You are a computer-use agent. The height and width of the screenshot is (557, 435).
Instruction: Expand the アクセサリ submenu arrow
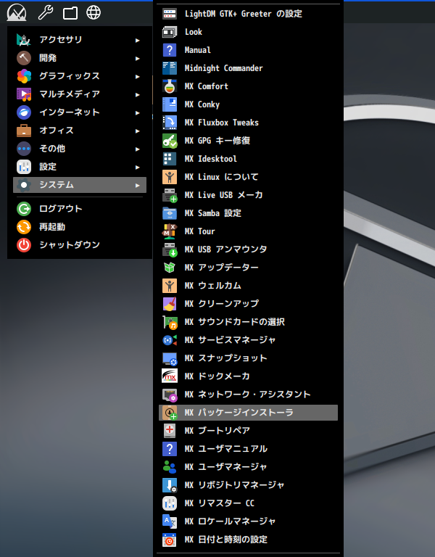pyautogui.click(x=138, y=41)
